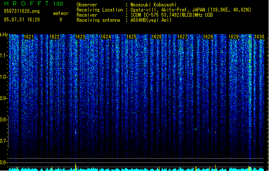Click the 1621 time marker
Viewport: 269px width, 171px height.
(x=29, y=37)
